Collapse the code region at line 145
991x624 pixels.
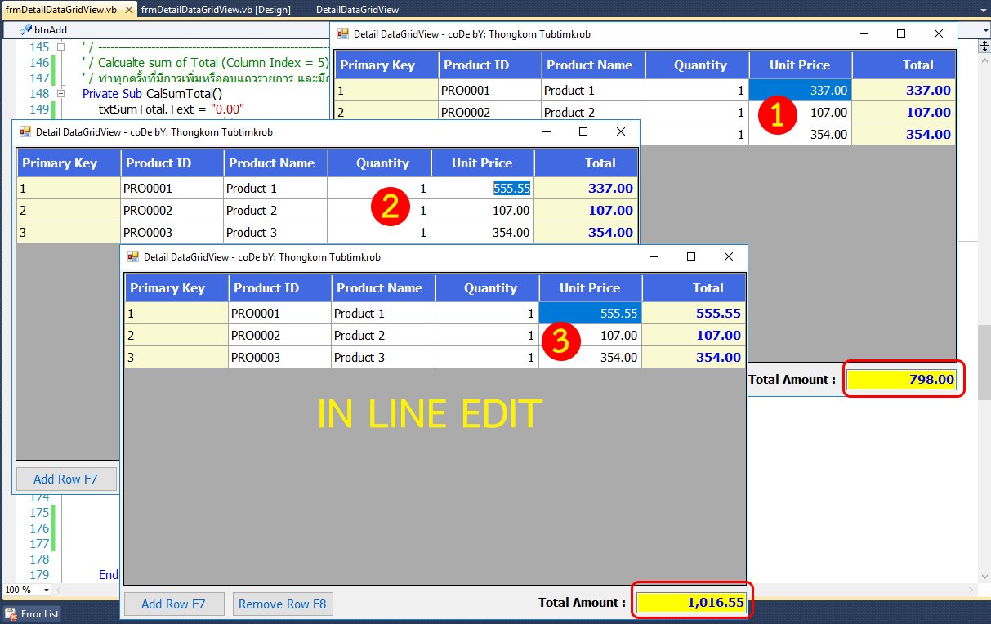pyautogui.click(x=60, y=47)
